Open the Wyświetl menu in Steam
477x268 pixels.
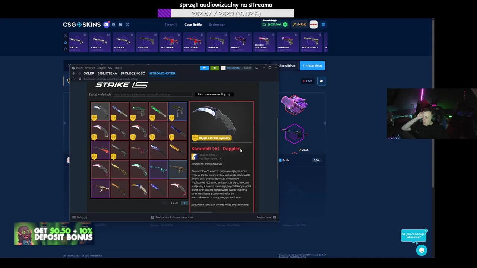click(90, 68)
